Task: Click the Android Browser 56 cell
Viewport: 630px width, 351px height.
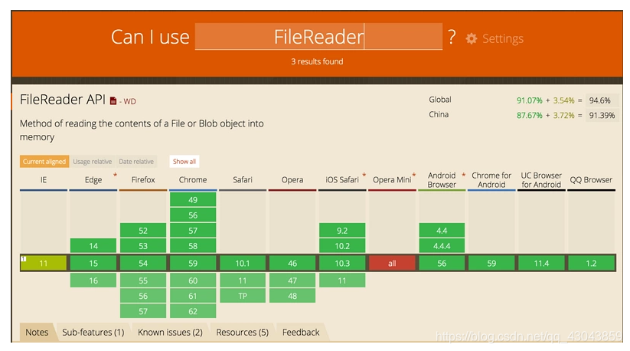Action: [442, 264]
